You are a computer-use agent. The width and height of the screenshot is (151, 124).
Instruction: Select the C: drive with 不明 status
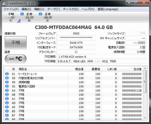[x=11, y=17]
